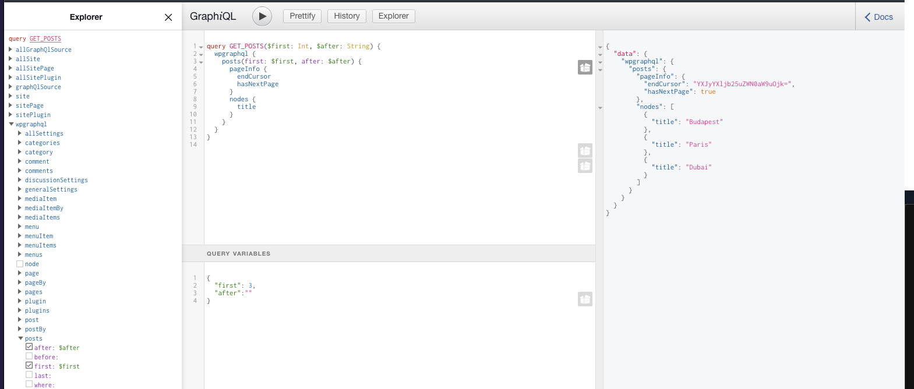Image resolution: width=914 pixels, height=389 pixels.
Task: Click the "Budapest" title in results
Action: coord(704,122)
